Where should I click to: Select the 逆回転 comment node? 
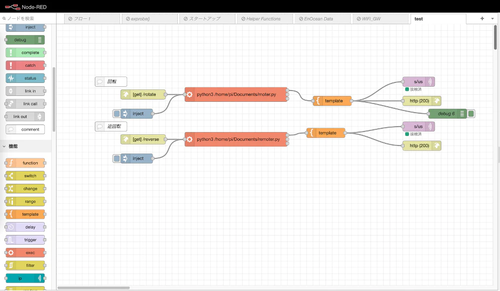click(x=111, y=126)
